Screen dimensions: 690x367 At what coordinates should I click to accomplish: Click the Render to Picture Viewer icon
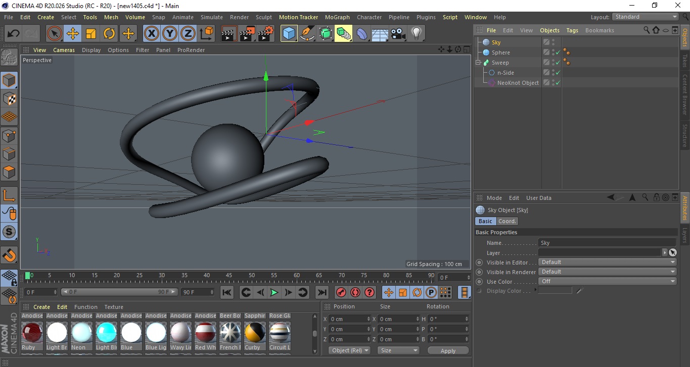click(247, 34)
